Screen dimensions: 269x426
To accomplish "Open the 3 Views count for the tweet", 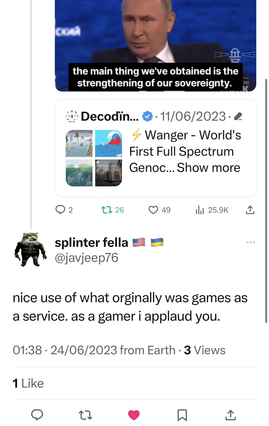I will (x=205, y=350).
